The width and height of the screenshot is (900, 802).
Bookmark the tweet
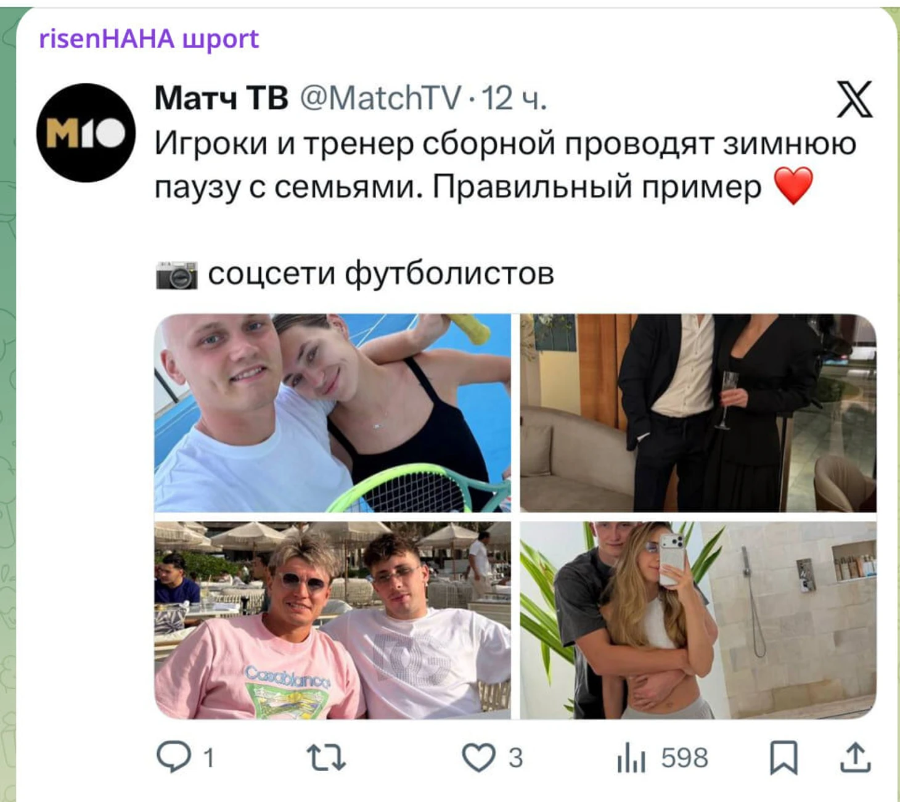point(783,757)
